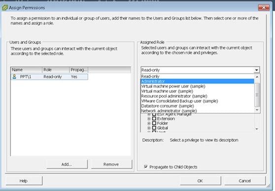The height and width of the screenshot is (191, 275).
Task: Sort by Propag... column header
Action: [79, 70]
